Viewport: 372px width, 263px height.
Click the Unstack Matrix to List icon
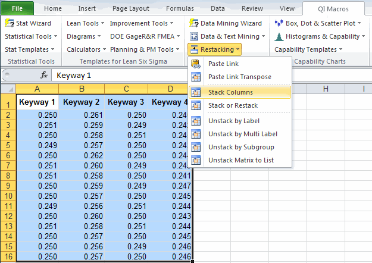tap(196, 160)
